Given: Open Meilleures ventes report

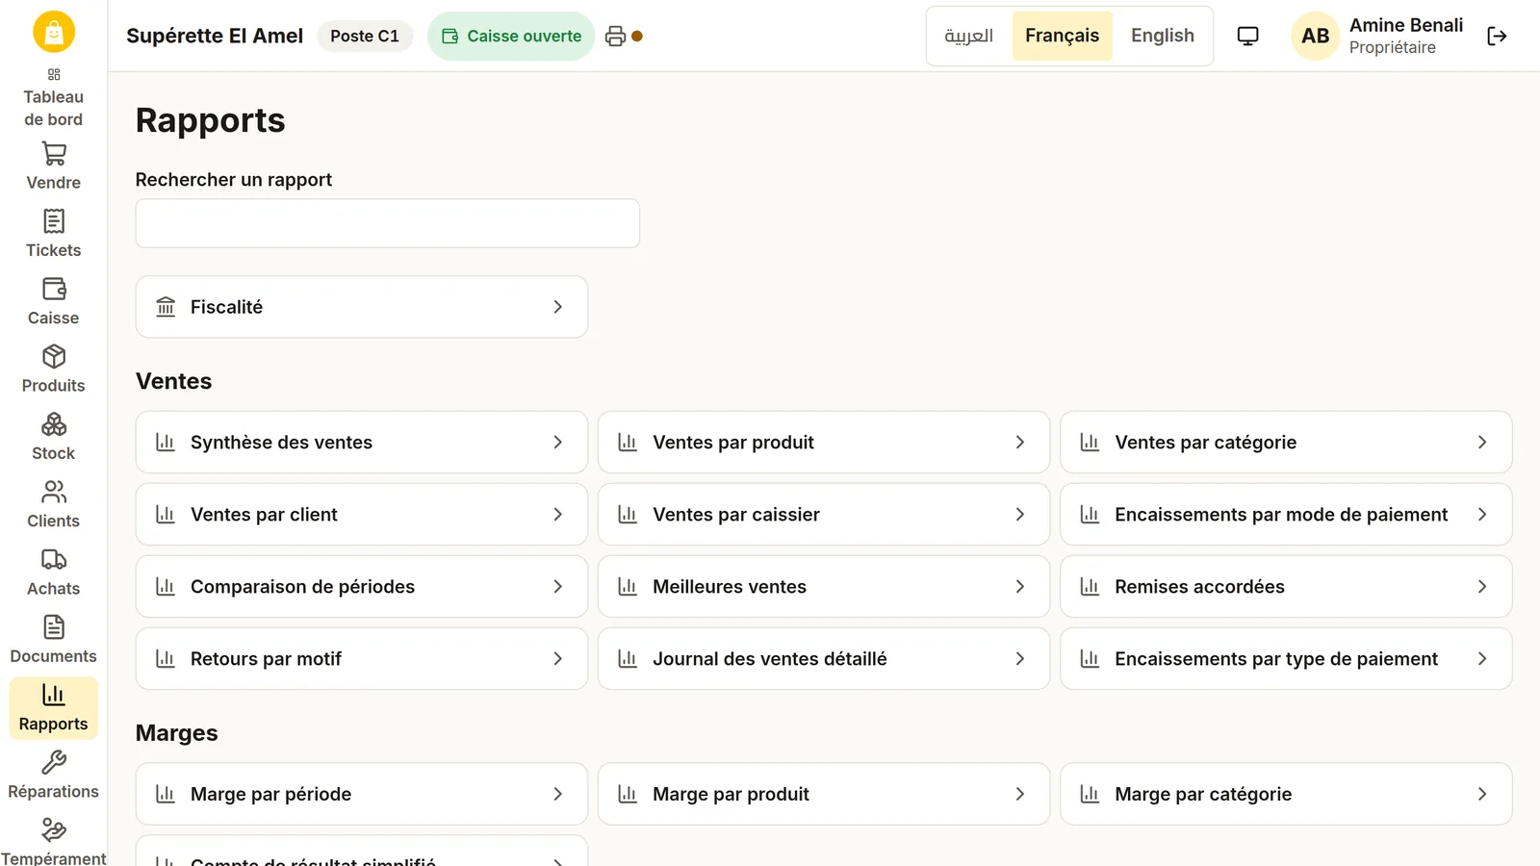Looking at the screenshot, I should (824, 587).
